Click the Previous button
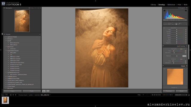 [x=169, y=91]
